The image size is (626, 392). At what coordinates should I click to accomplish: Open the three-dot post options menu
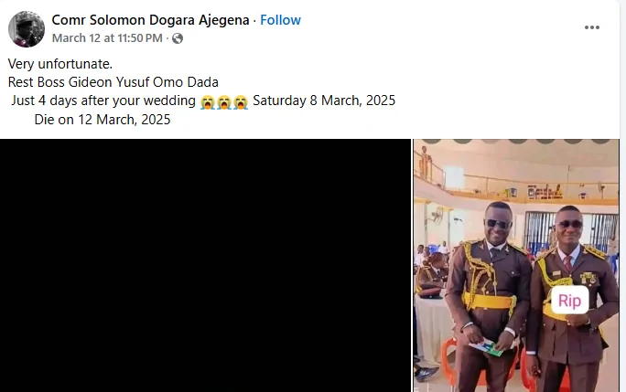tap(591, 27)
